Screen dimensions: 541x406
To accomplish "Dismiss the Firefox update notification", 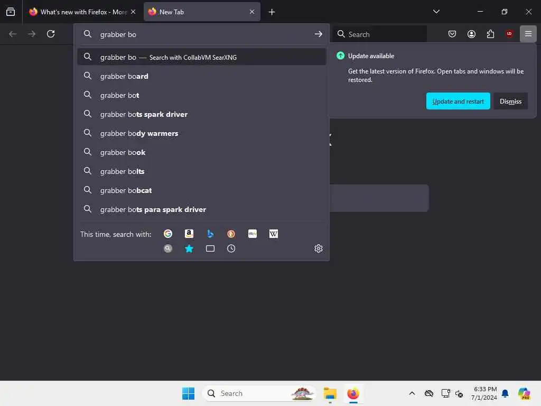I will point(510,101).
